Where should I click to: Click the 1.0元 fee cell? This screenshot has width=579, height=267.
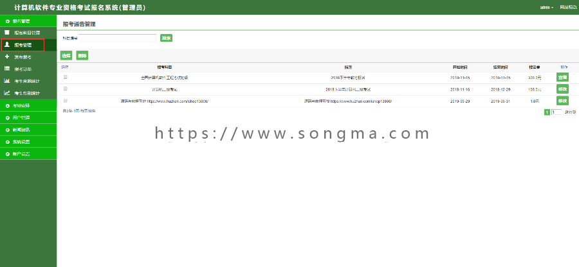[535, 101]
